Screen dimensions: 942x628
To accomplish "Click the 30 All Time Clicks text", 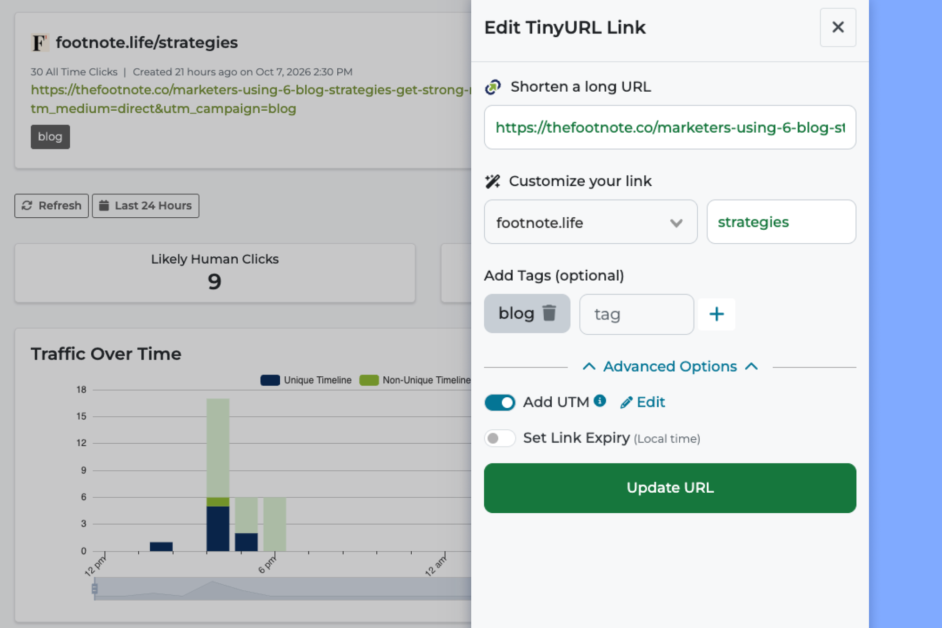I will click(74, 72).
